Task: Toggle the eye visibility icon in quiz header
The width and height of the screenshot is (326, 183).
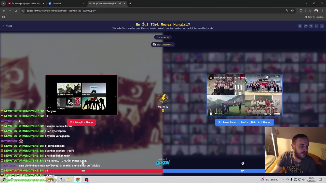Action: click(300, 26)
